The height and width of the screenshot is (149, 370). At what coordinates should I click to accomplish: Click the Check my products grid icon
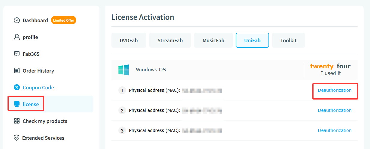click(17, 121)
